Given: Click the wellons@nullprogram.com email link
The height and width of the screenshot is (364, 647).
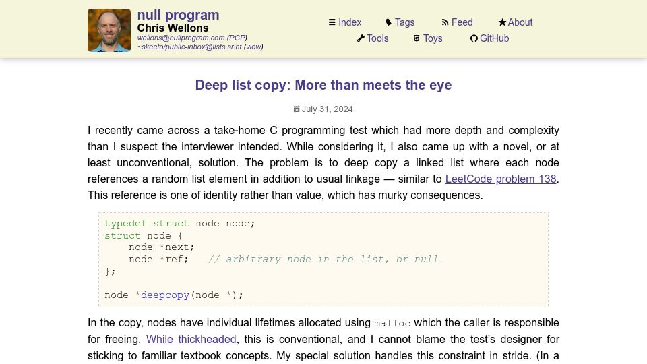Looking at the screenshot, I should (x=181, y=38).
